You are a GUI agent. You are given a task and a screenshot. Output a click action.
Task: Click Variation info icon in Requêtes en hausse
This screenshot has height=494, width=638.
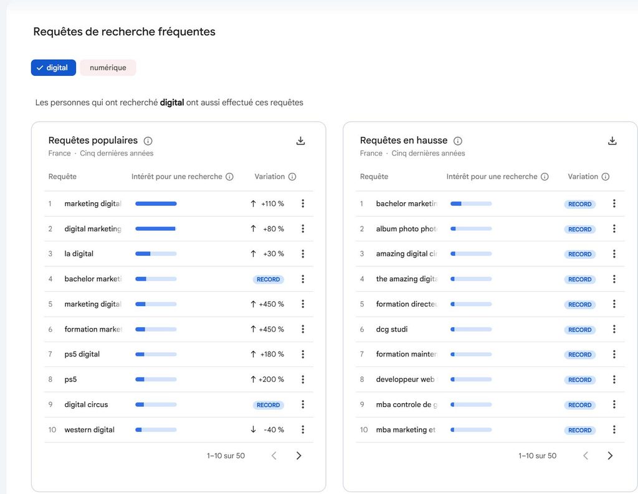point(606,177)
